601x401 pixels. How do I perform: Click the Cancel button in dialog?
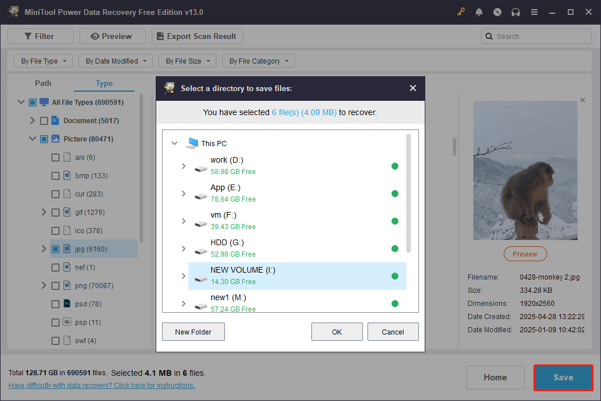pyautogui.click(x=393, y=332)
